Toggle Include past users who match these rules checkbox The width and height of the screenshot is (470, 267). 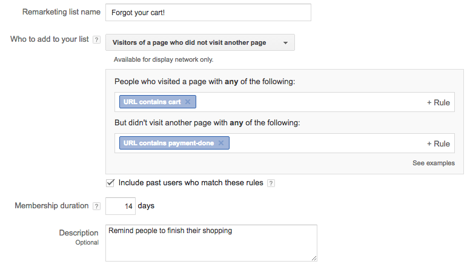(110, 182)
